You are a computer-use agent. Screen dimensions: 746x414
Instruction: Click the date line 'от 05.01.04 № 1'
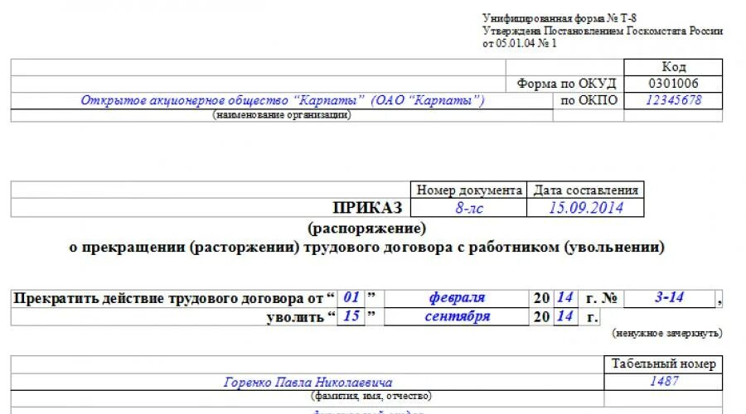coord(519,43)
